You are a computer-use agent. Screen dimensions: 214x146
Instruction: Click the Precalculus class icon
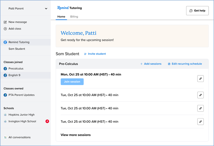[5, 69]
